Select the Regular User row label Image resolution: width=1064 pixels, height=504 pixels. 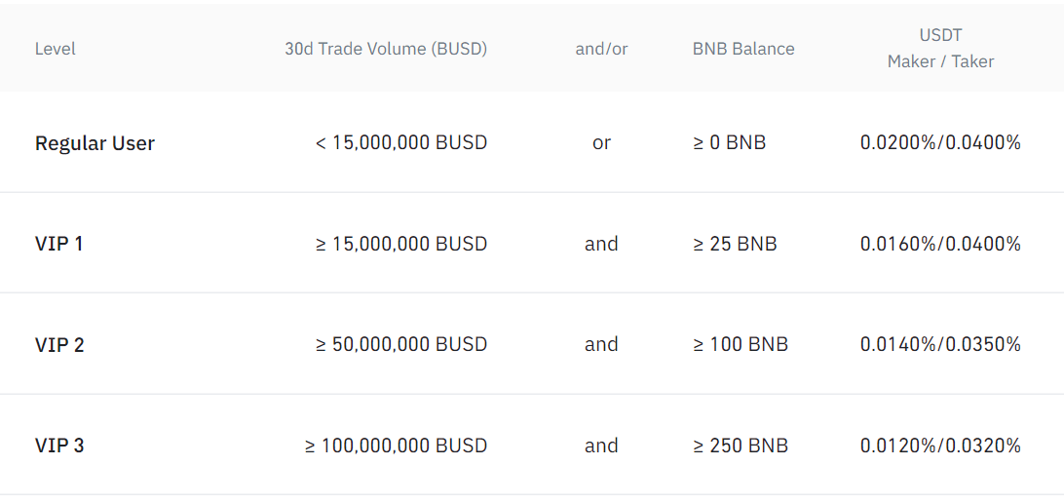point(95,143)
